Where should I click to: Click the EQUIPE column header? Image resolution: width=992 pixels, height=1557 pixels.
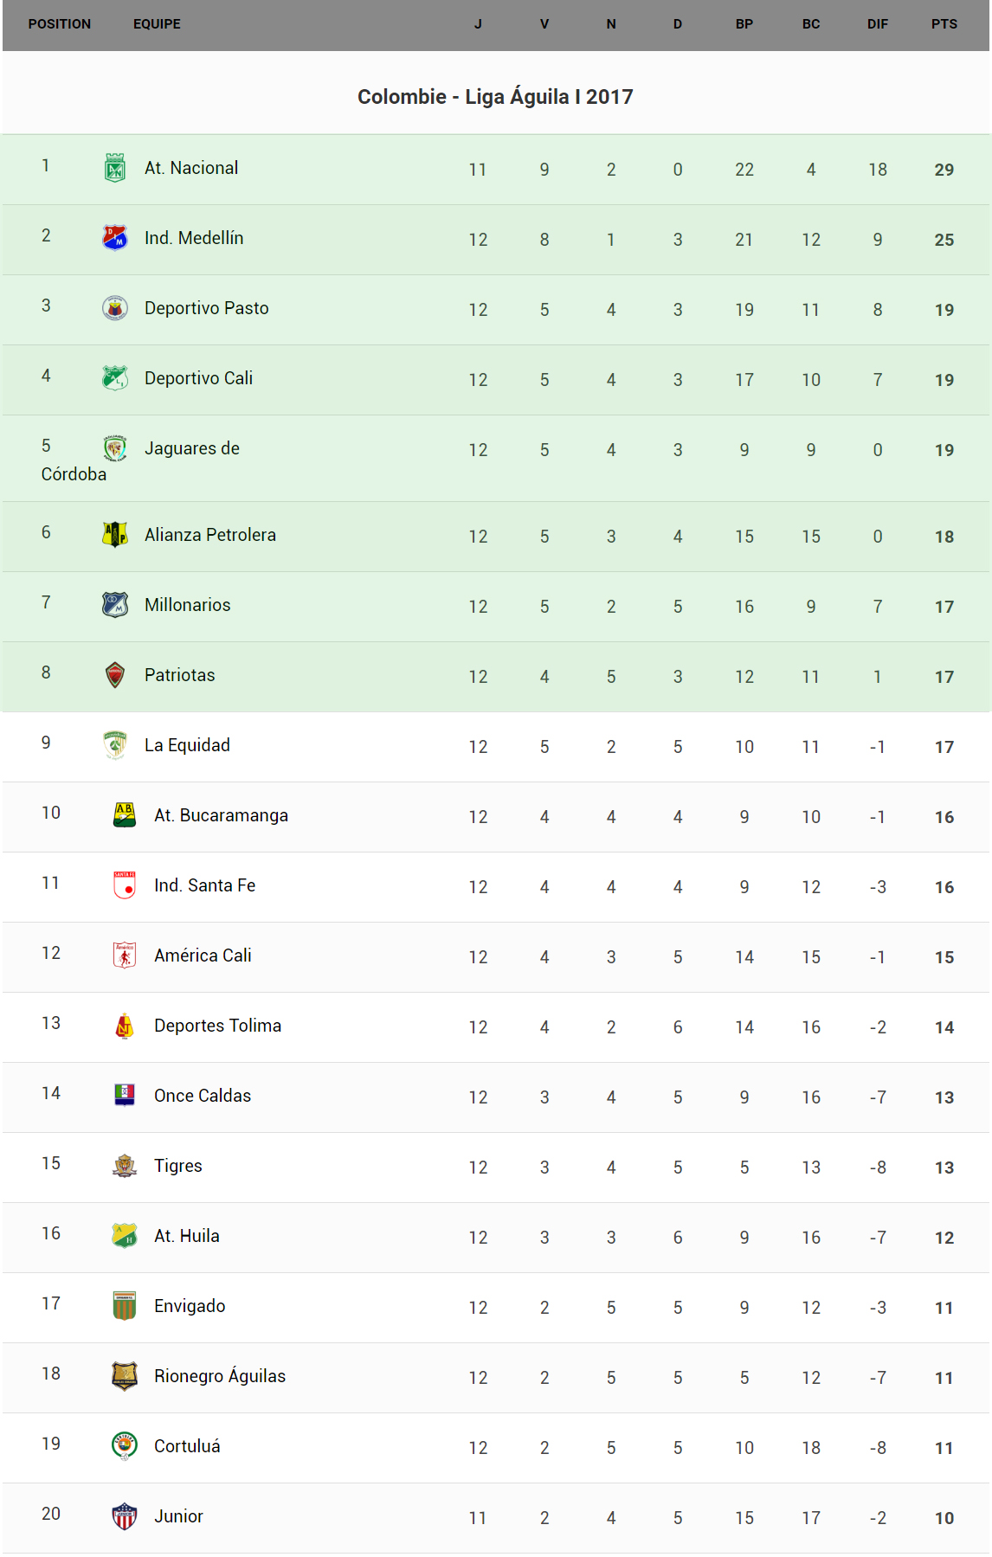[157, 24]
